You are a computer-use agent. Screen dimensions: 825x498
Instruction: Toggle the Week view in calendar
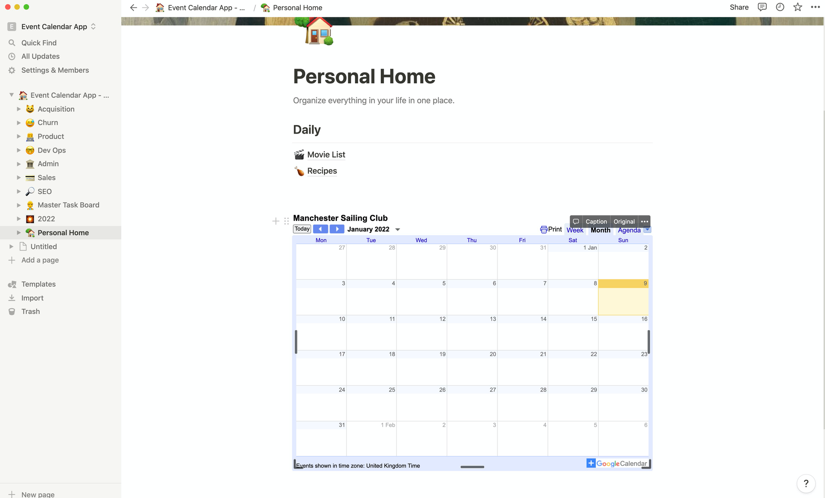click(575, 230)
